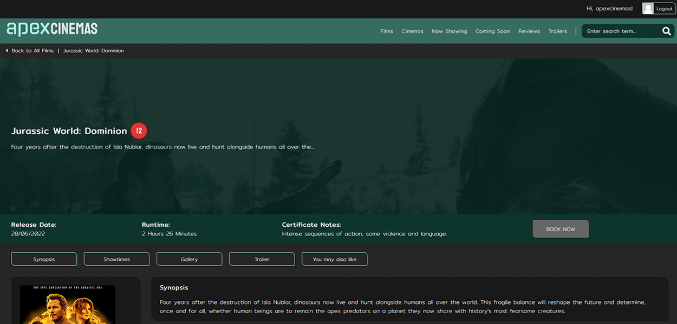Go to Now Showing
The width and height of the screenshot is (677, 324).
point(449,31)
